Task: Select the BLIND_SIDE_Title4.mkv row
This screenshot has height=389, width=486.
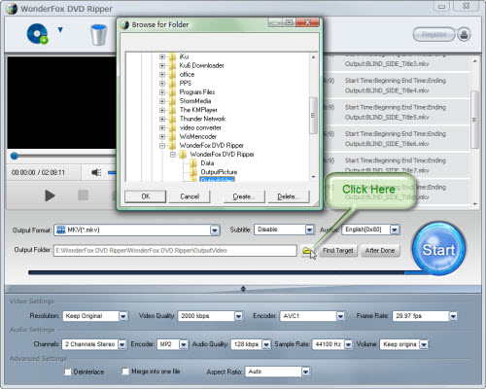Action: coord(397,86)
